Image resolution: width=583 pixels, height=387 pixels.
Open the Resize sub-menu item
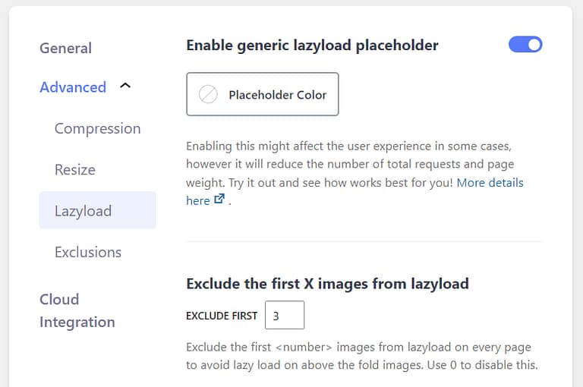[75, 169]
